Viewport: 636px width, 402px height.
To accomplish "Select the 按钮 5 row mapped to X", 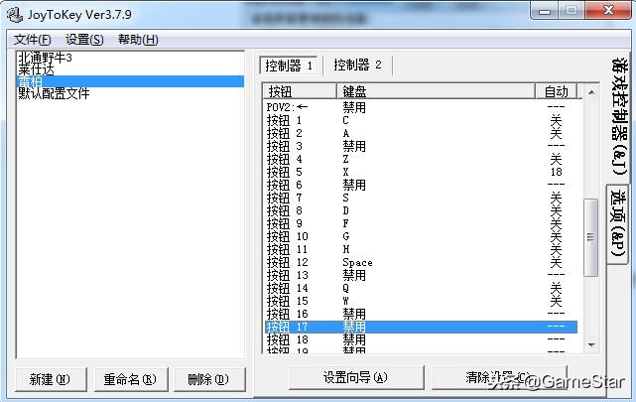I will [421, 172].
